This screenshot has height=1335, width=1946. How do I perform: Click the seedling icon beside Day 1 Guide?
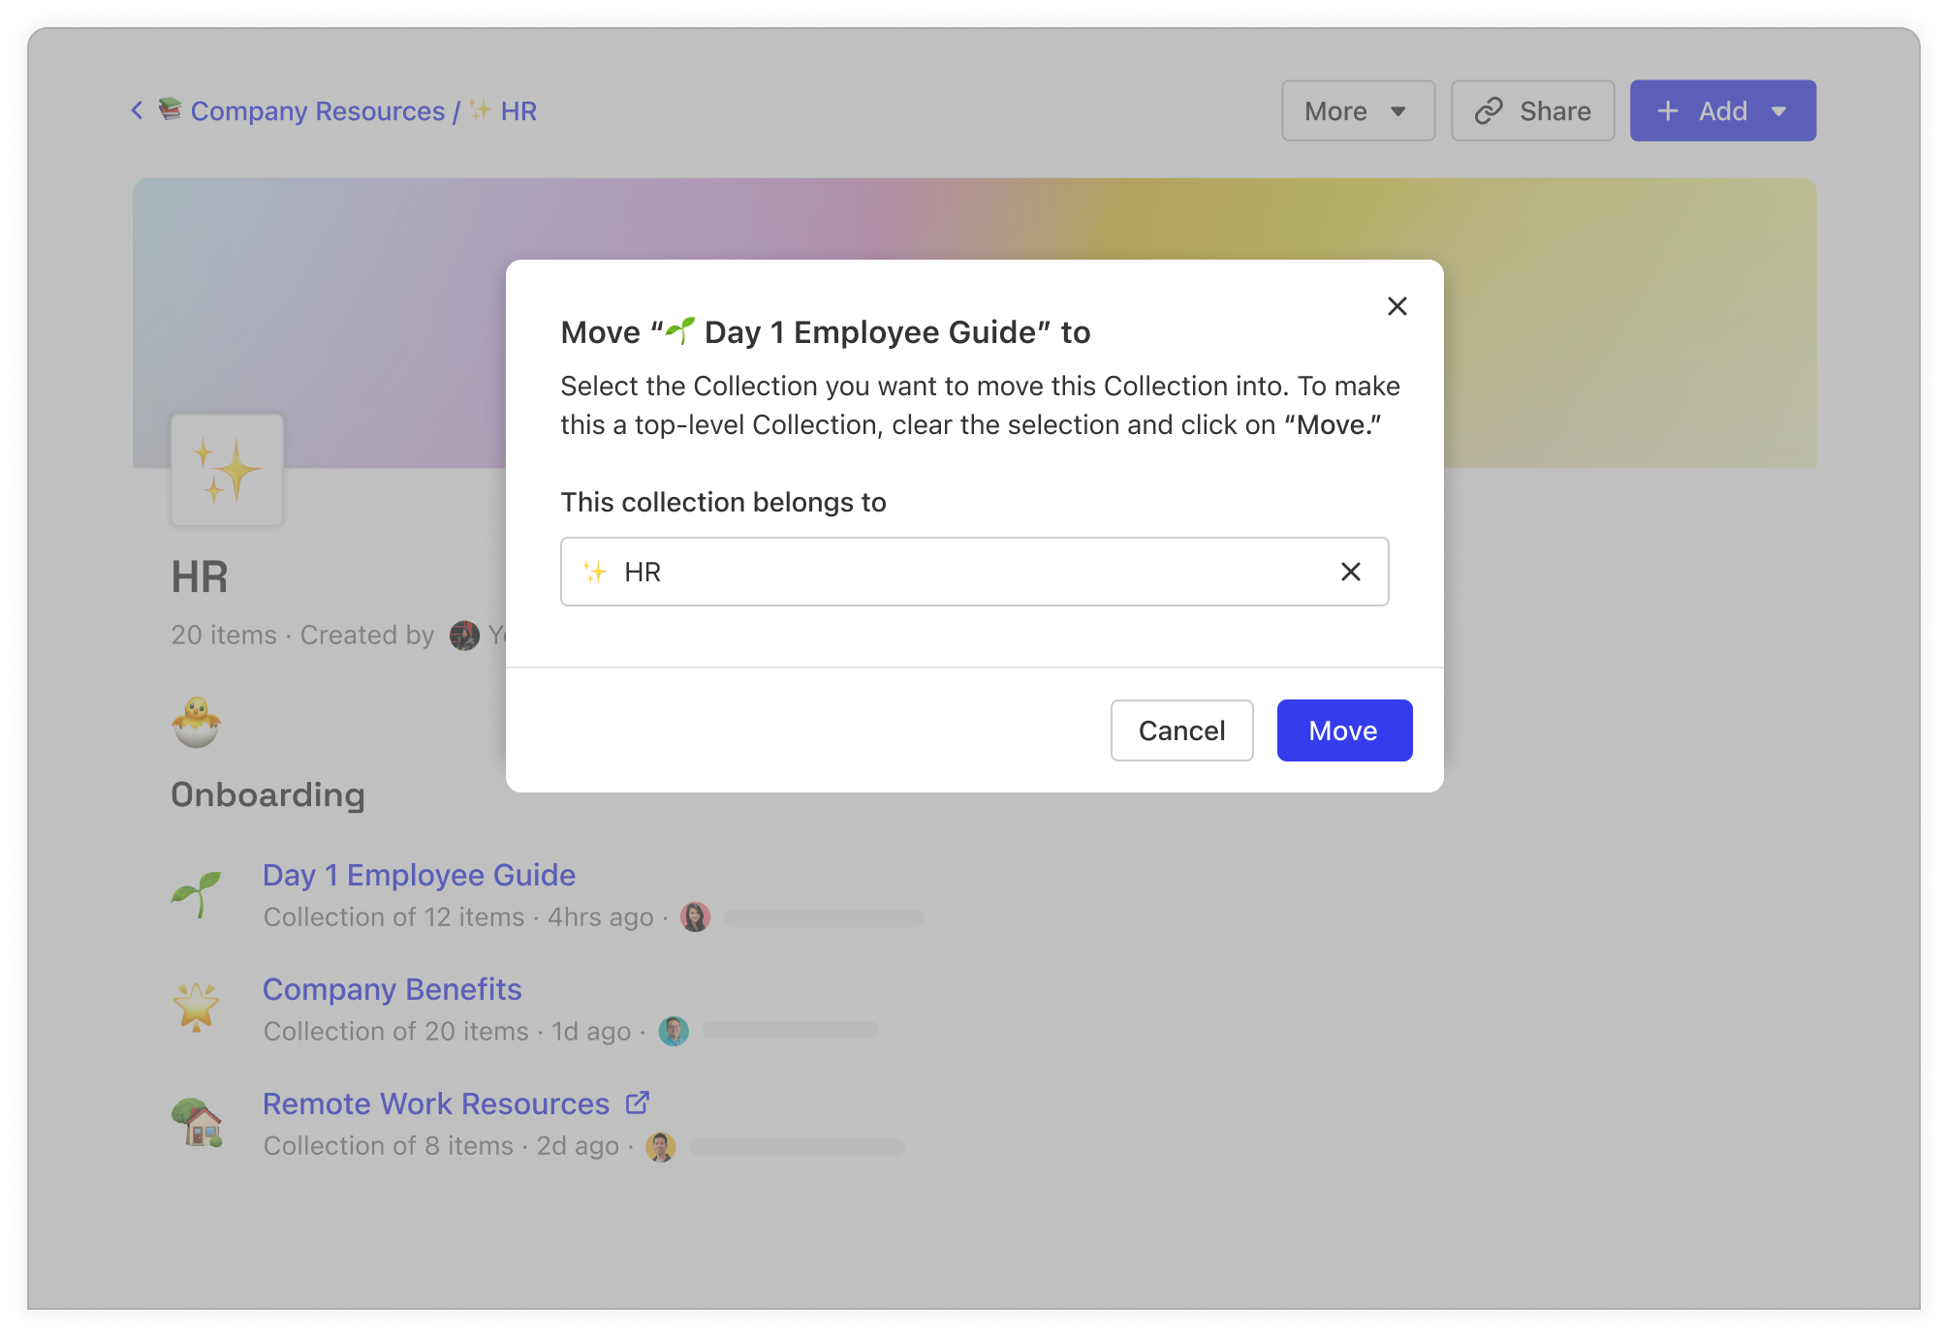pyautogui.click(x=197, y=893)
